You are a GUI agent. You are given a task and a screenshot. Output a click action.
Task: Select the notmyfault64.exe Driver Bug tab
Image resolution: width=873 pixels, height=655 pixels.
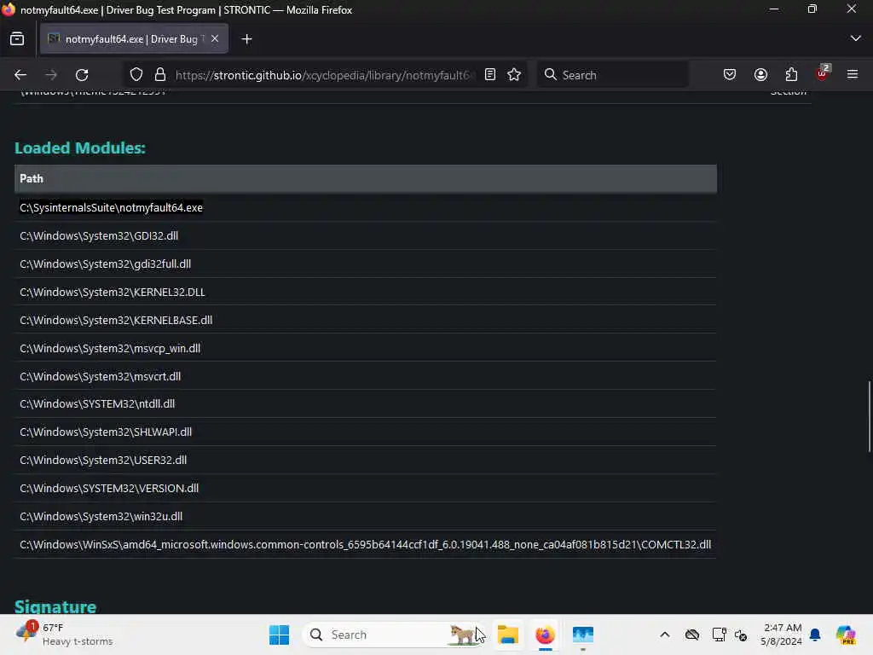(134, 39)
